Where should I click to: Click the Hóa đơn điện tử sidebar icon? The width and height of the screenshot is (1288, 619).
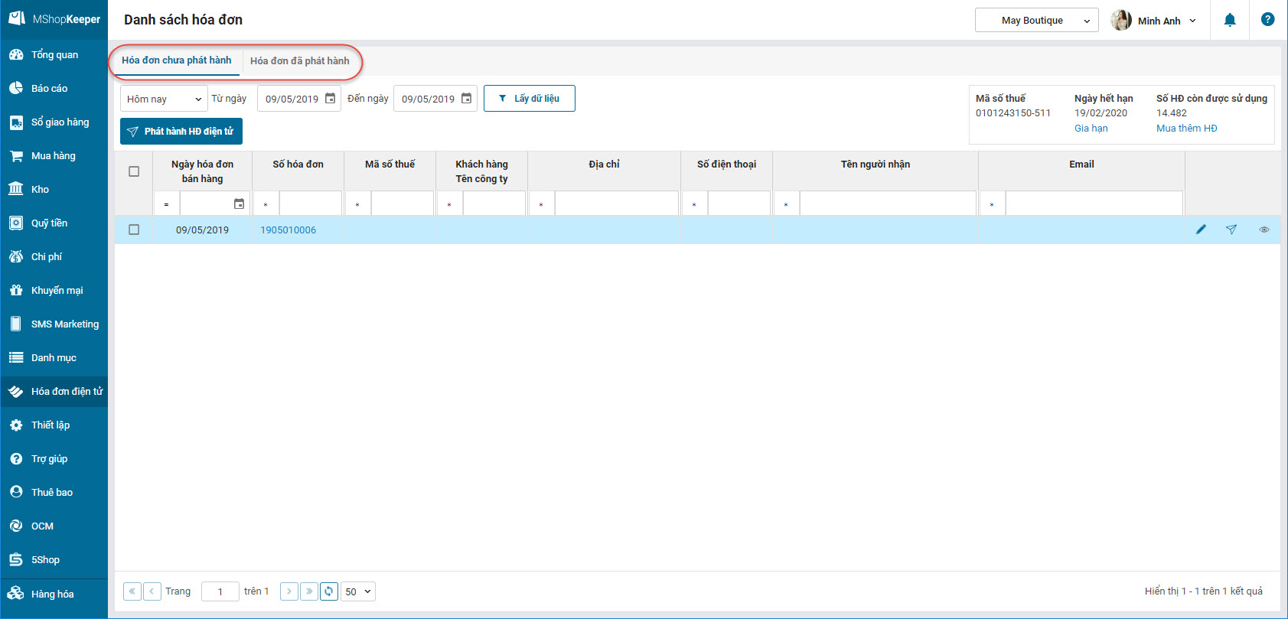(x=16, y=392)
